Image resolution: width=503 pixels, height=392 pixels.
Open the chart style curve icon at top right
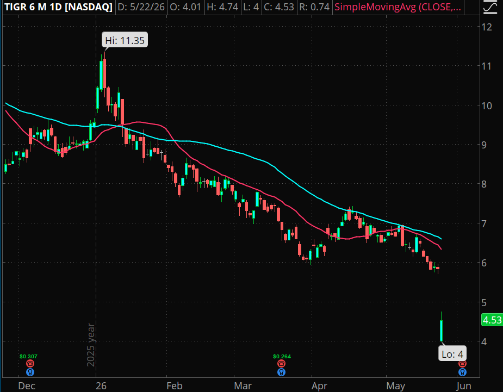click(x=490, y=7)
